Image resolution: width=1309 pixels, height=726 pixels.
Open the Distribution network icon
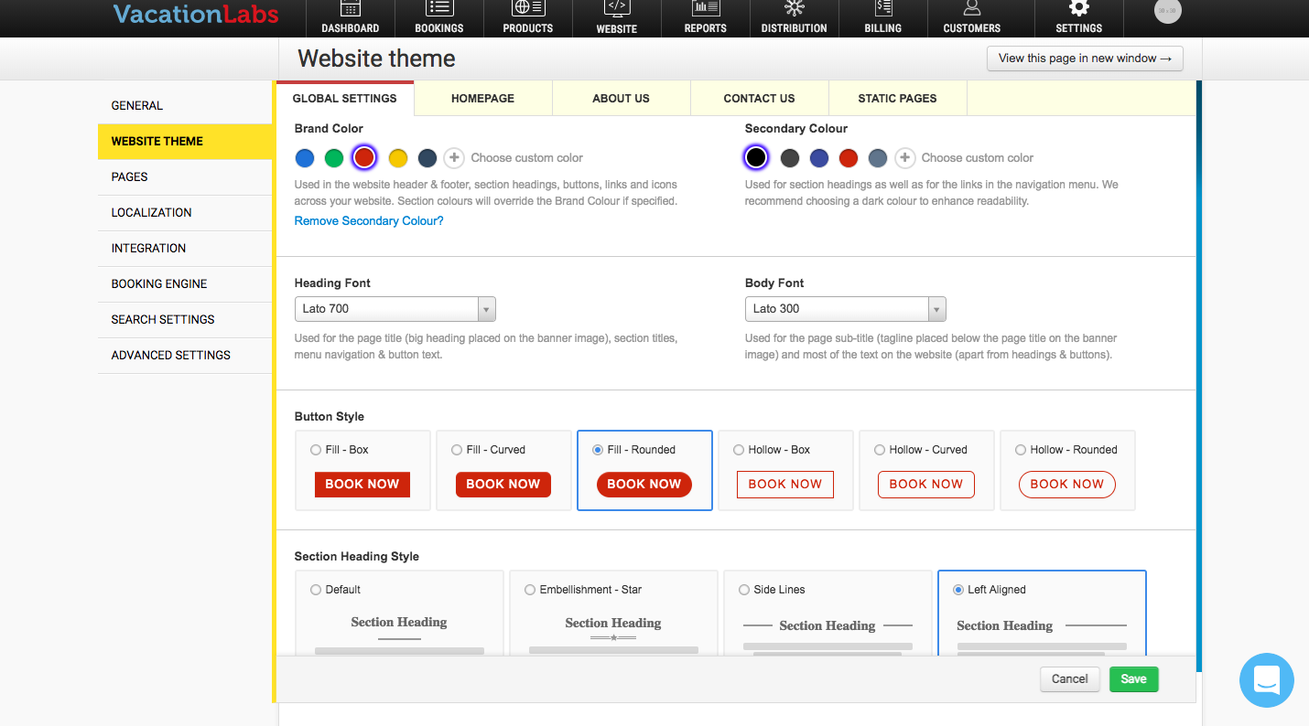794,9
